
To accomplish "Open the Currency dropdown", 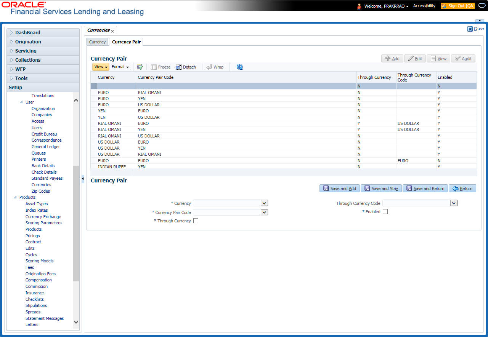I will [x=265, y=203].
